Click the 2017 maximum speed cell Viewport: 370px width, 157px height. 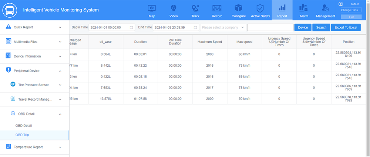210,88
